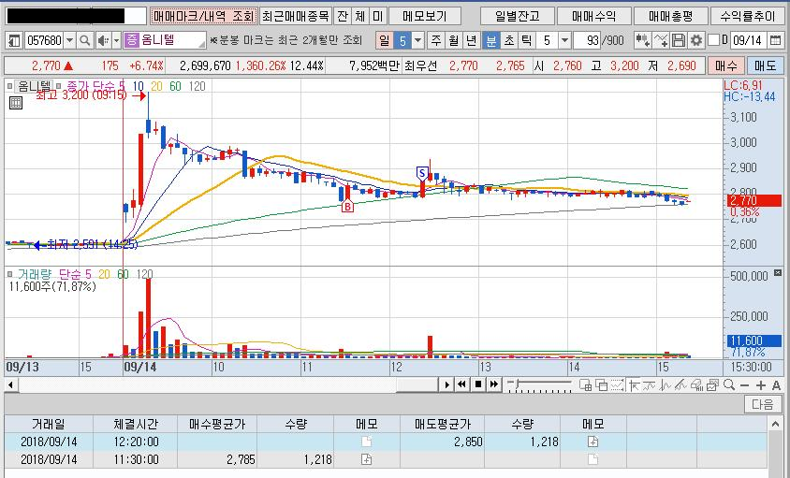790x478 pixels.
Task: Select the 월 monthly period toggle
Action: (x=453, y=40)
